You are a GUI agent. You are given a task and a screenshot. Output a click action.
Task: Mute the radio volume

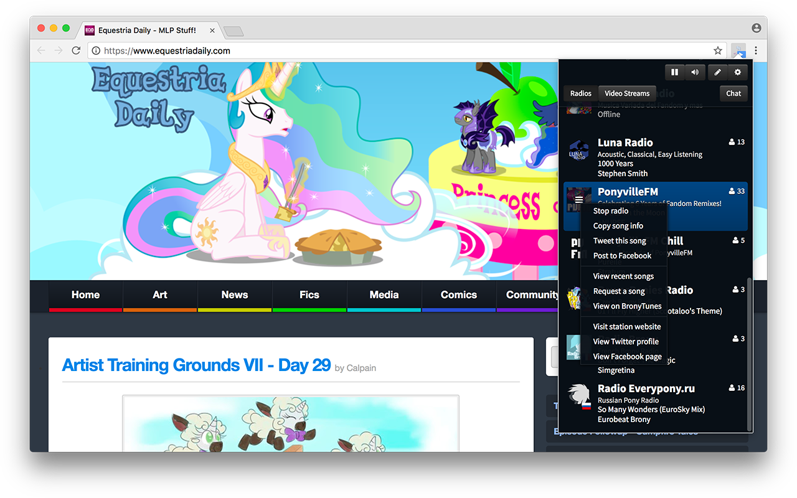pos(695,72)
